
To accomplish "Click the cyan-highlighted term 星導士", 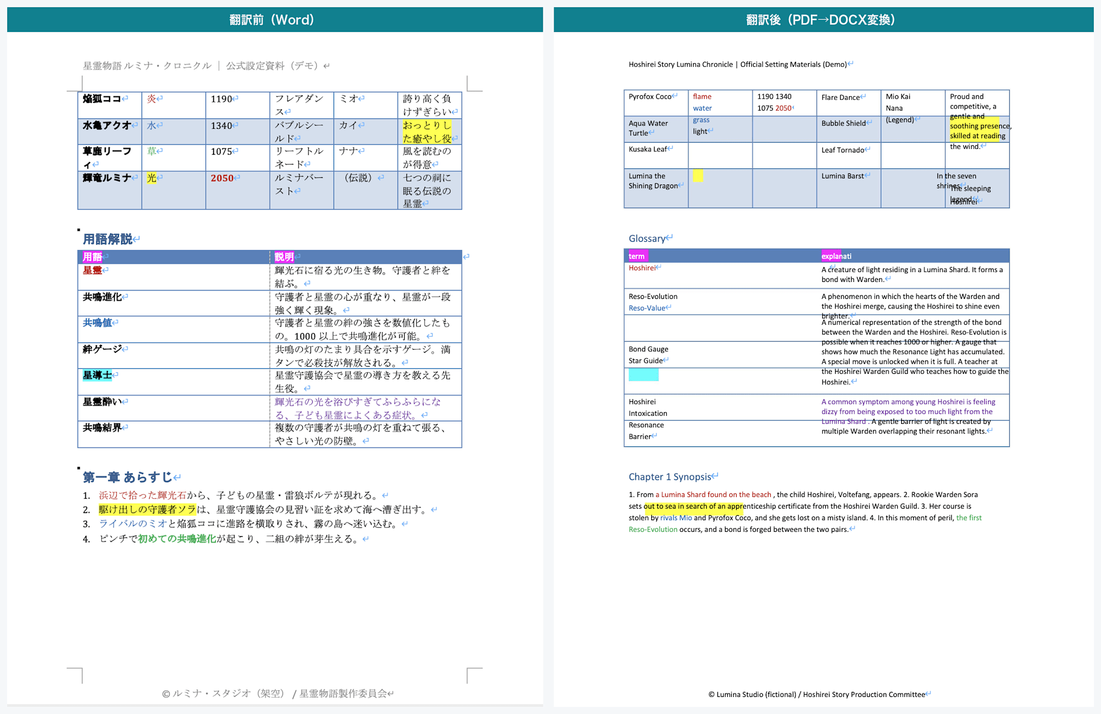I will point(97,375).
